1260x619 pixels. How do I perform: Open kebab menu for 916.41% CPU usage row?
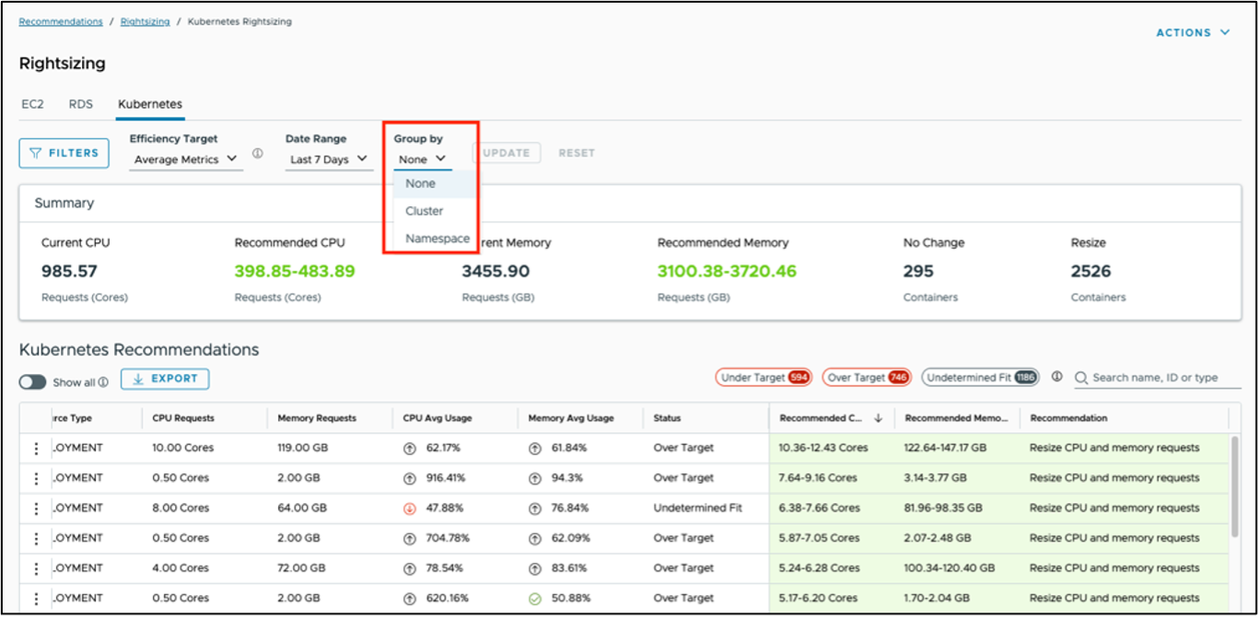36,478
